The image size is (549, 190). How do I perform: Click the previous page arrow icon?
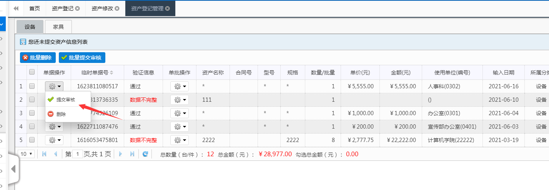[x=55, y=154]
